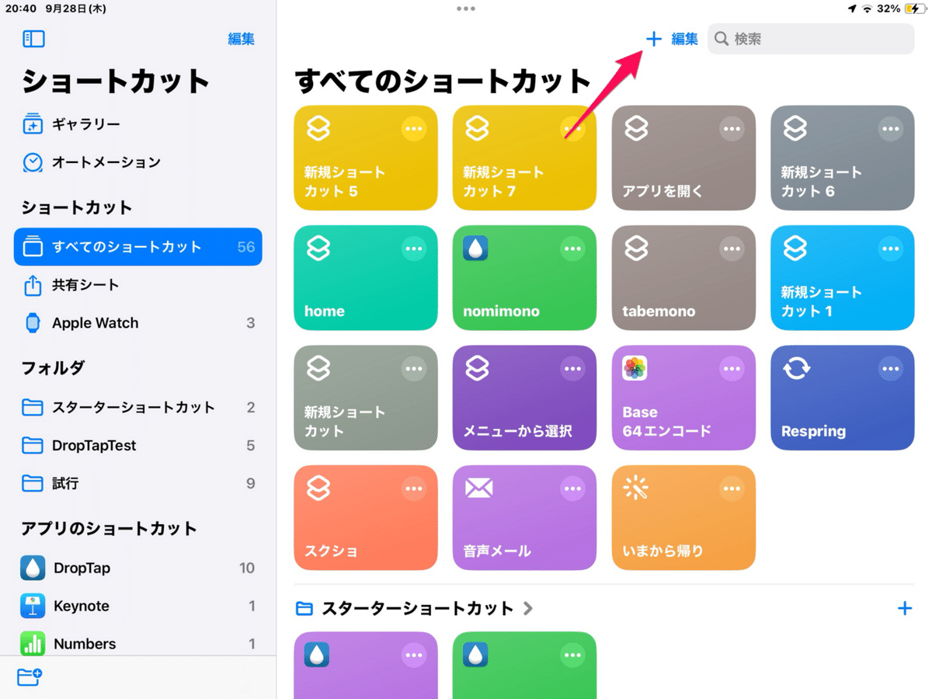This screenshot has height=699, width=932.
Task: Expand スターターショートカット section chevron
Action: coord(529,608)
